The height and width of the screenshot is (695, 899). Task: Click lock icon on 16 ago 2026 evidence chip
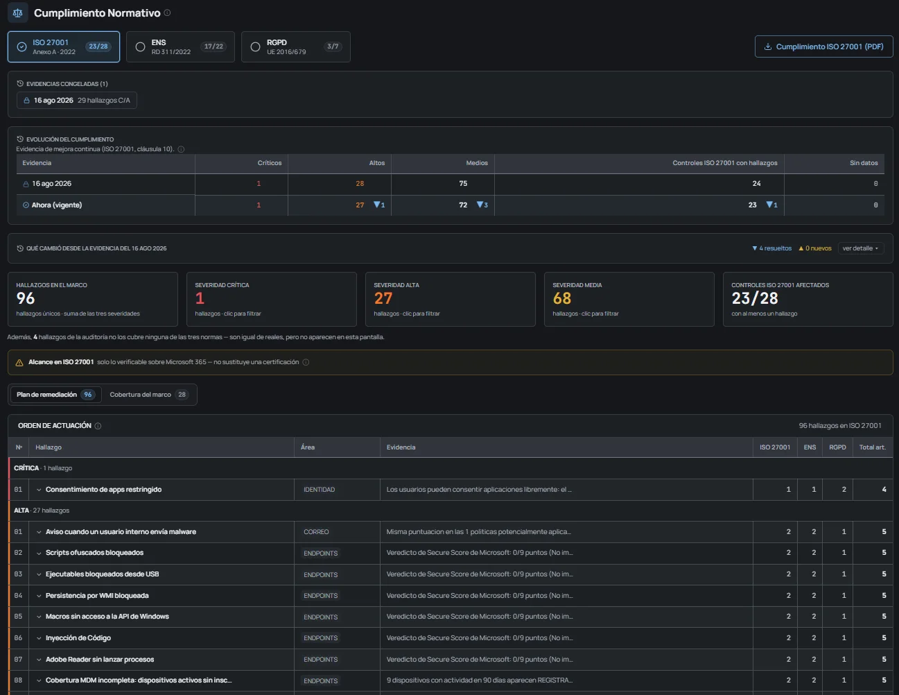pyautogui.click(x=26, y=101)
